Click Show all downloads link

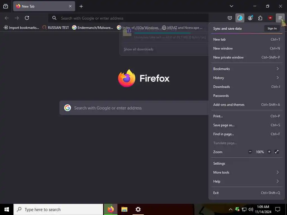tap(138, 49)
